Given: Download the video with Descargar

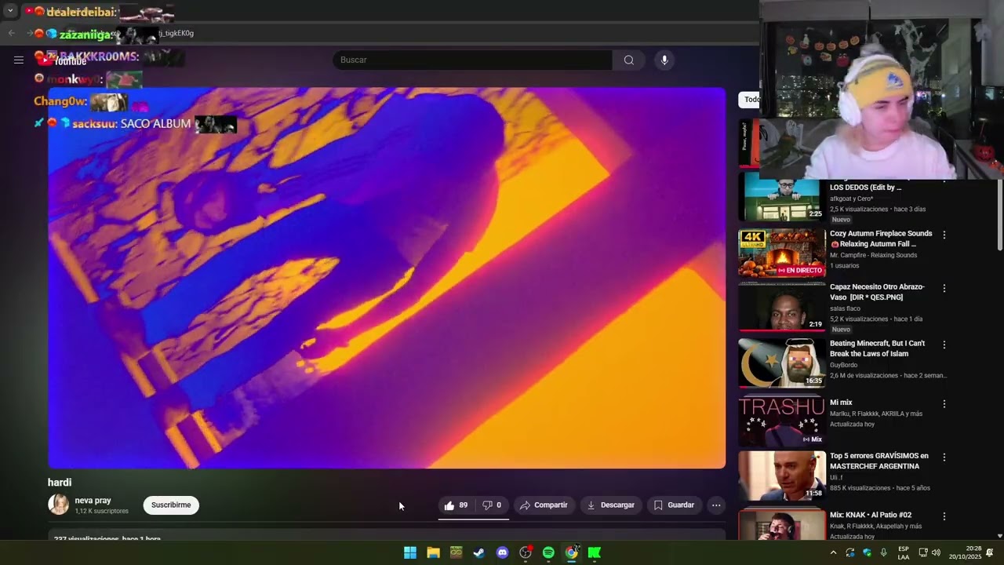Looking at the screenshot, I should click(x=611, y=505).
